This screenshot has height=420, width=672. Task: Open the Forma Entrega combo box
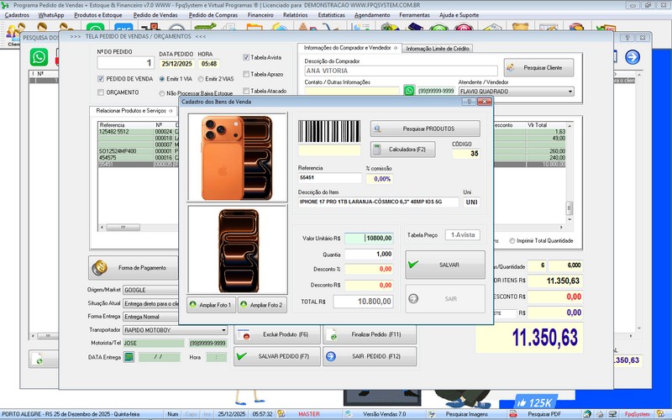tap(151, 317)
